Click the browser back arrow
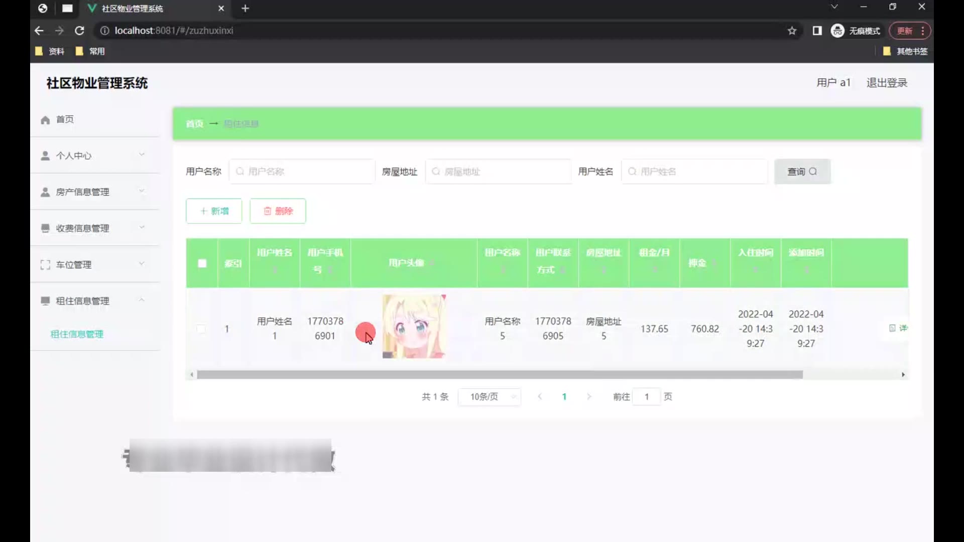The width and height of the screenshot is (964, 542). (39, 31)
